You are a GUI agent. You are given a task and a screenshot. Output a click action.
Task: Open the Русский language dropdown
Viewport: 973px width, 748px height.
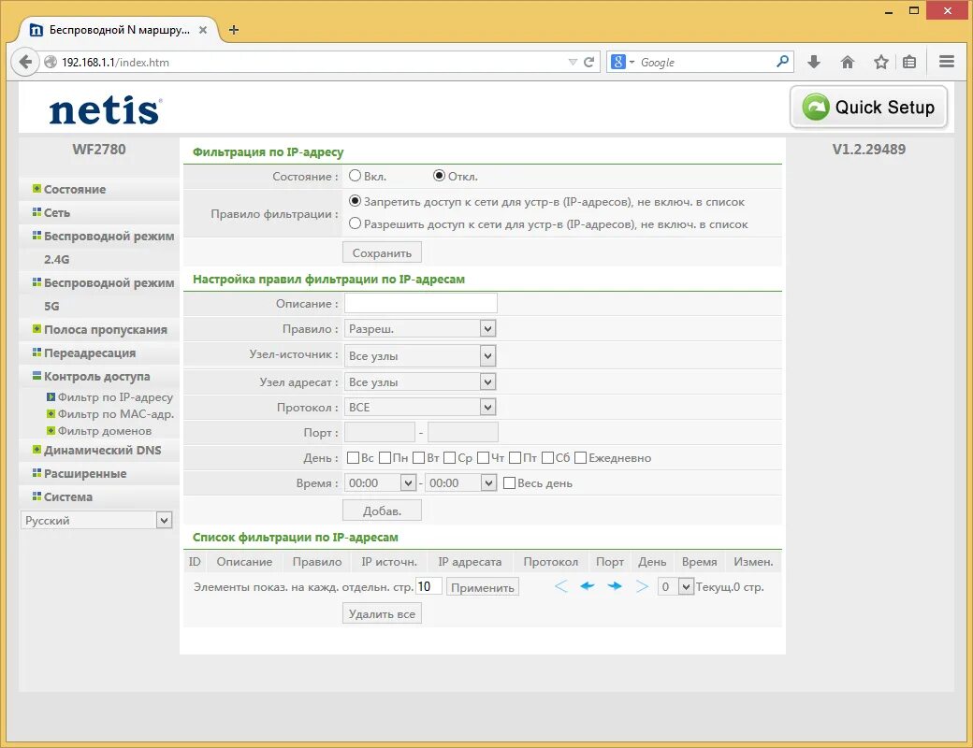coord(96,521)
